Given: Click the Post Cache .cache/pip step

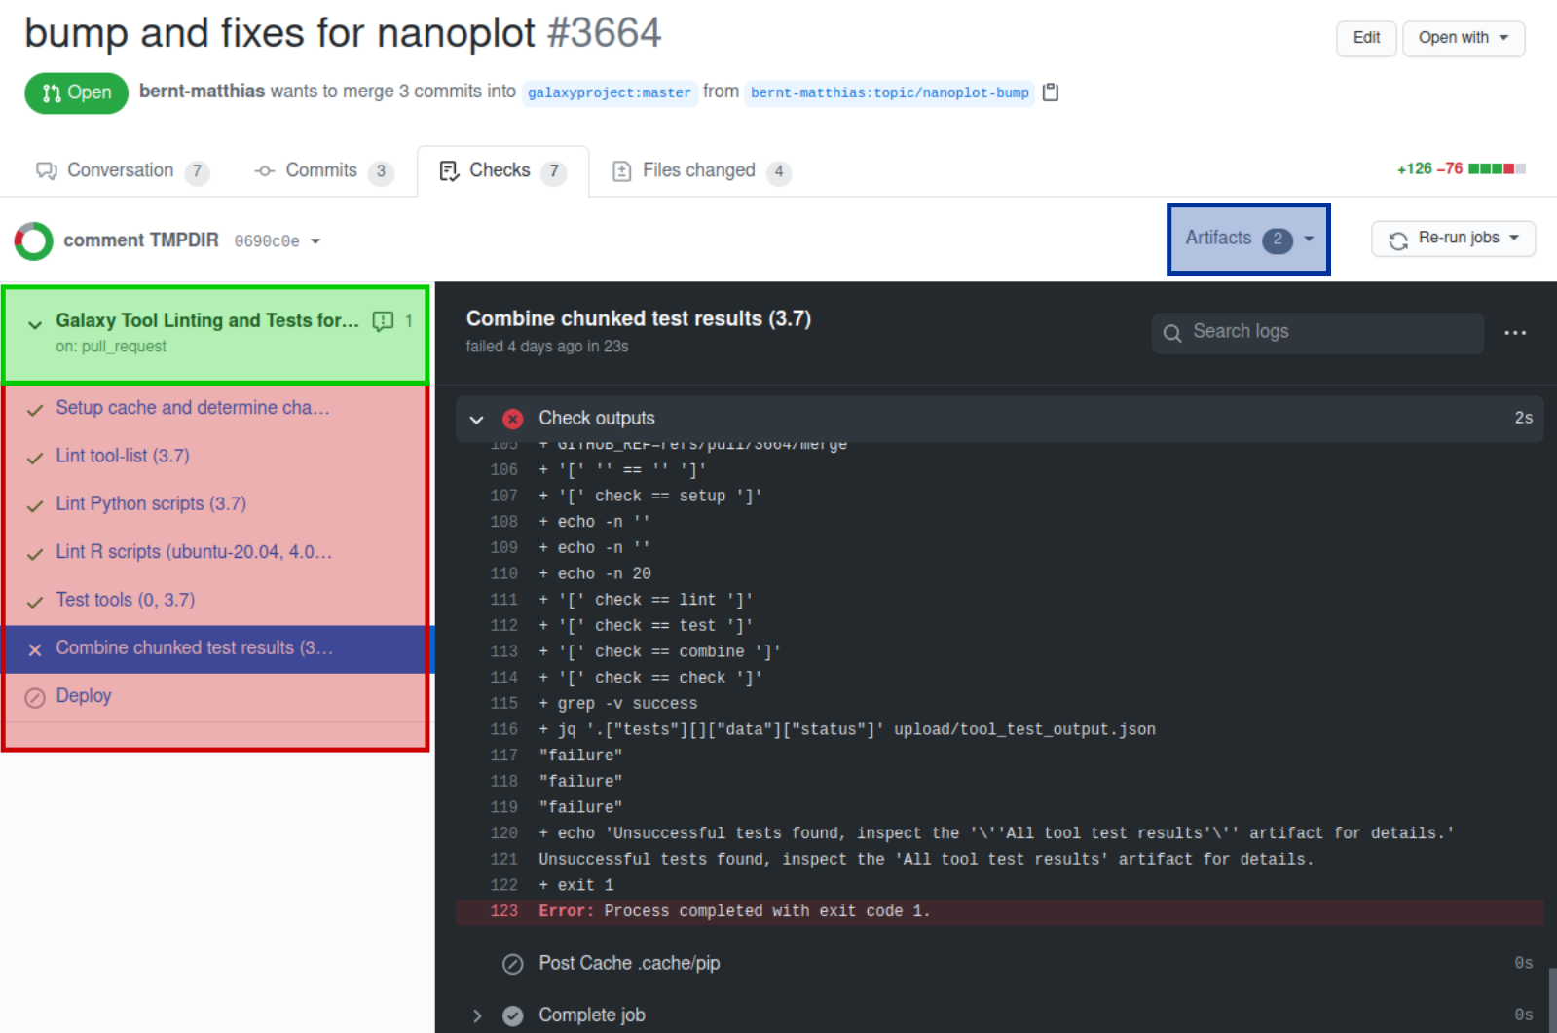Looking at the screenshot, I should pyautogui.click(x=1000, y=964).
